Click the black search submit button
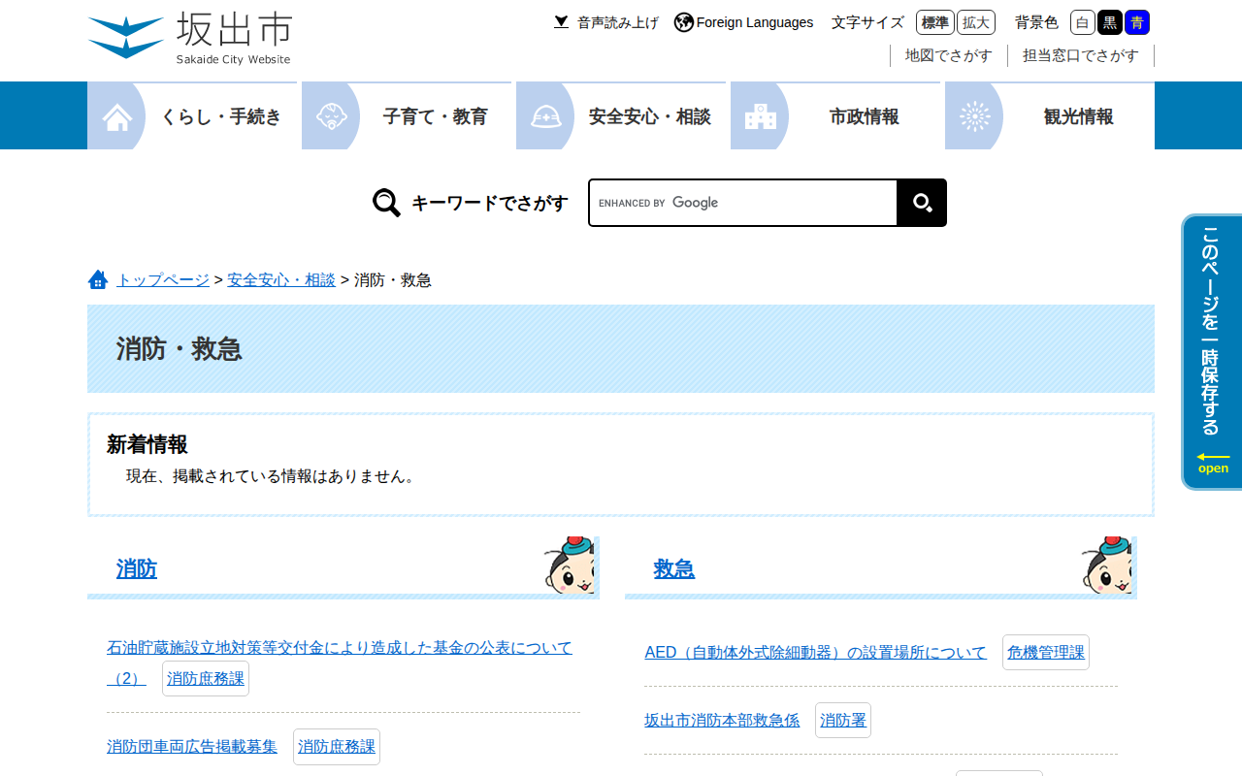The width and height of the screenshot is (1242, 776). (x=922, y=203)
